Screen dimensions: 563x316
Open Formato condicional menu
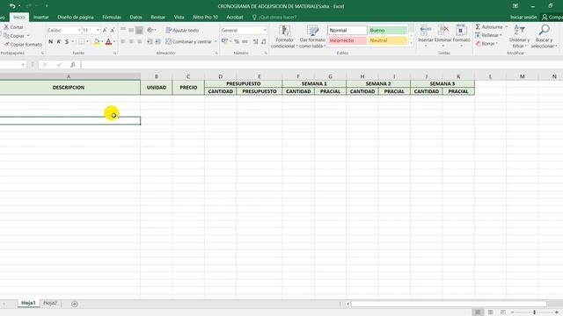[x=284, y=36]
